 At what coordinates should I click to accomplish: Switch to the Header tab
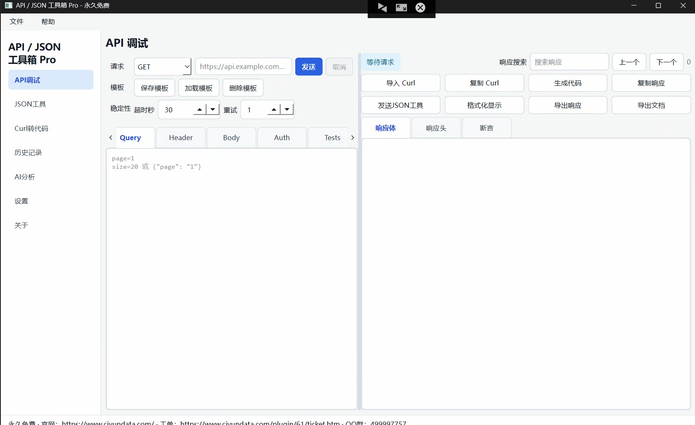click(181, 138)
